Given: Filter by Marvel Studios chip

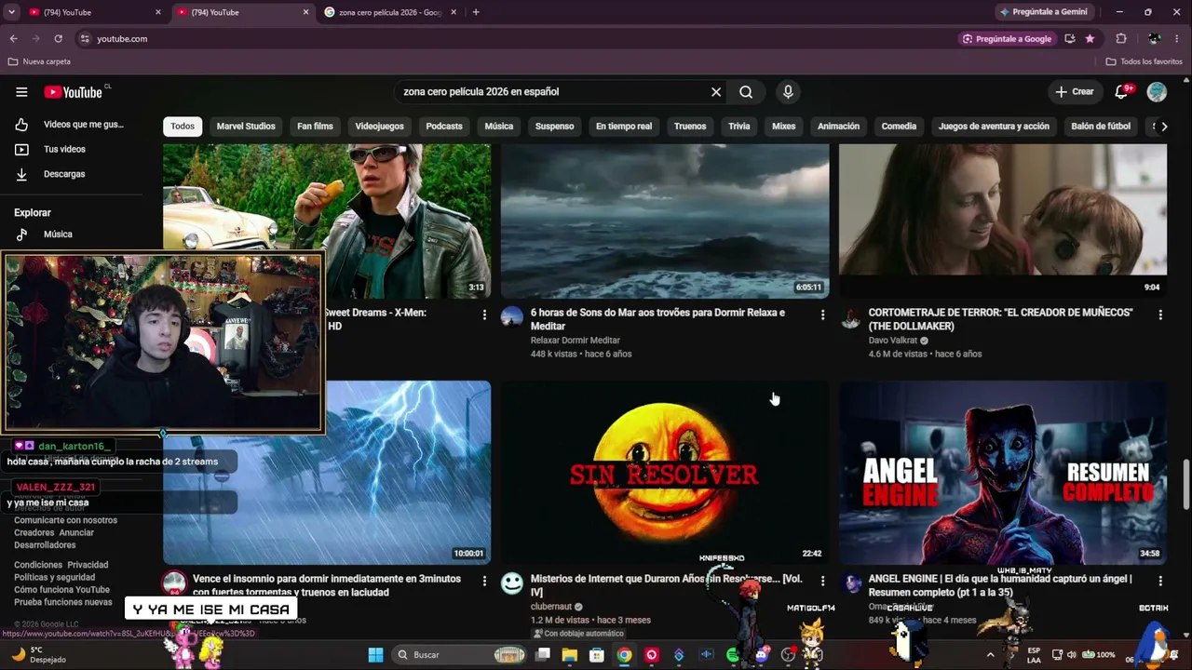Looking at the screenshot, I should coord(246,127).
